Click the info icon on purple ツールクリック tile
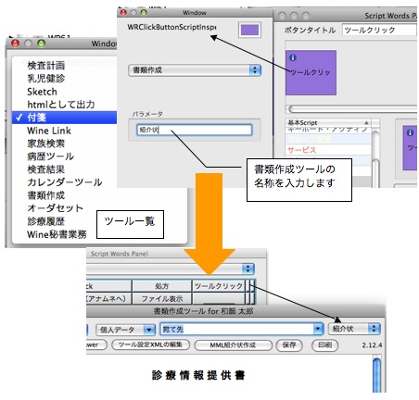Image resolution: width=419 pixels, height=400 pixels. pyautogui.click(x=293, y=57)
